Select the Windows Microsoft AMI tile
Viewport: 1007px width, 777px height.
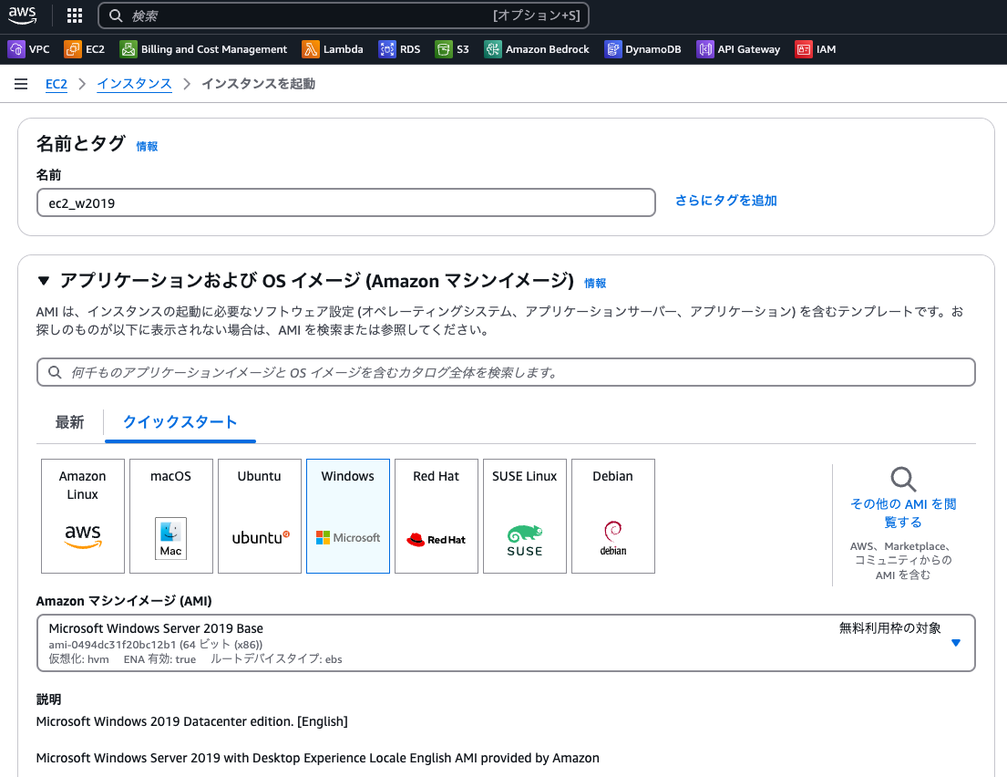348,516
